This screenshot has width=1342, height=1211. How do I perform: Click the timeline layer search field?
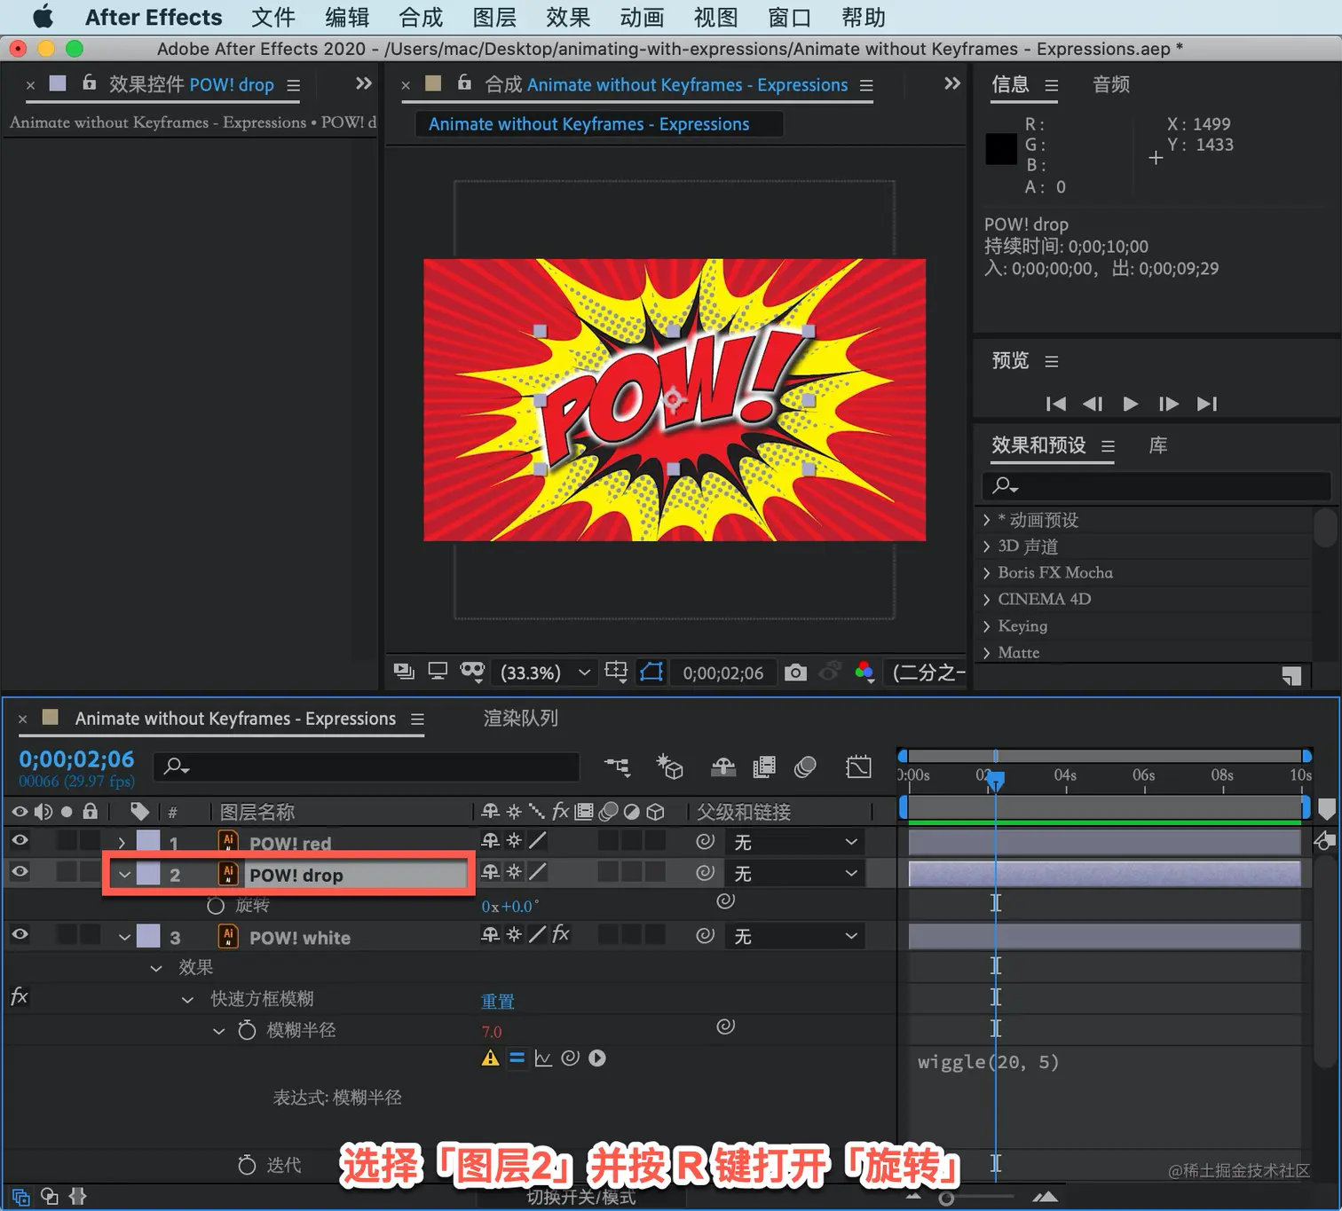point(367,767)
